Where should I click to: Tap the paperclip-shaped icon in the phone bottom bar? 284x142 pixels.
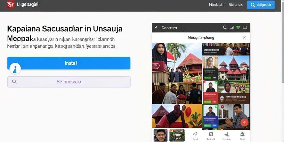click(195, 134)
